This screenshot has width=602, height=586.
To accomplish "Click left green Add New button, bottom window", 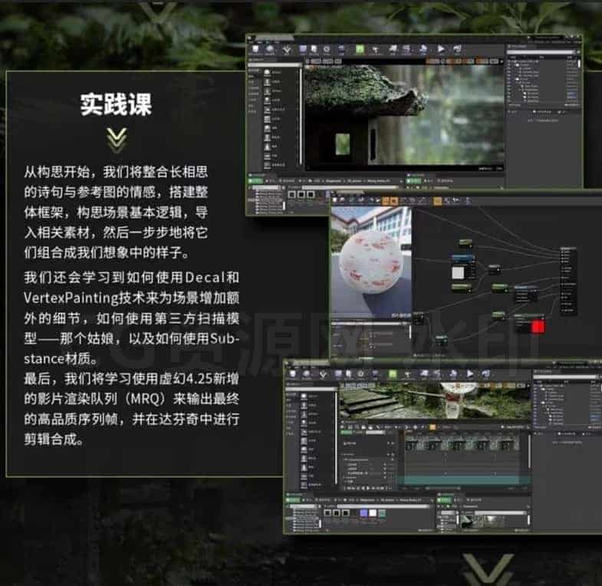I will (293, 500).
